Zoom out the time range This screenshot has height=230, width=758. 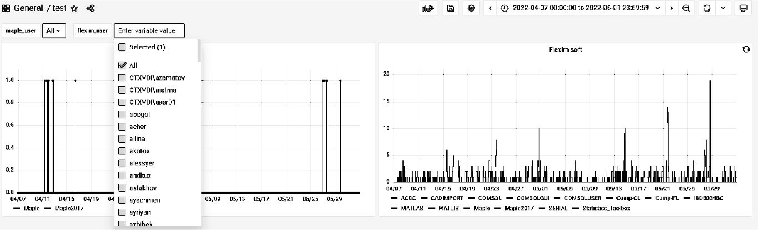pyautogui.click(x=686, y=8)
